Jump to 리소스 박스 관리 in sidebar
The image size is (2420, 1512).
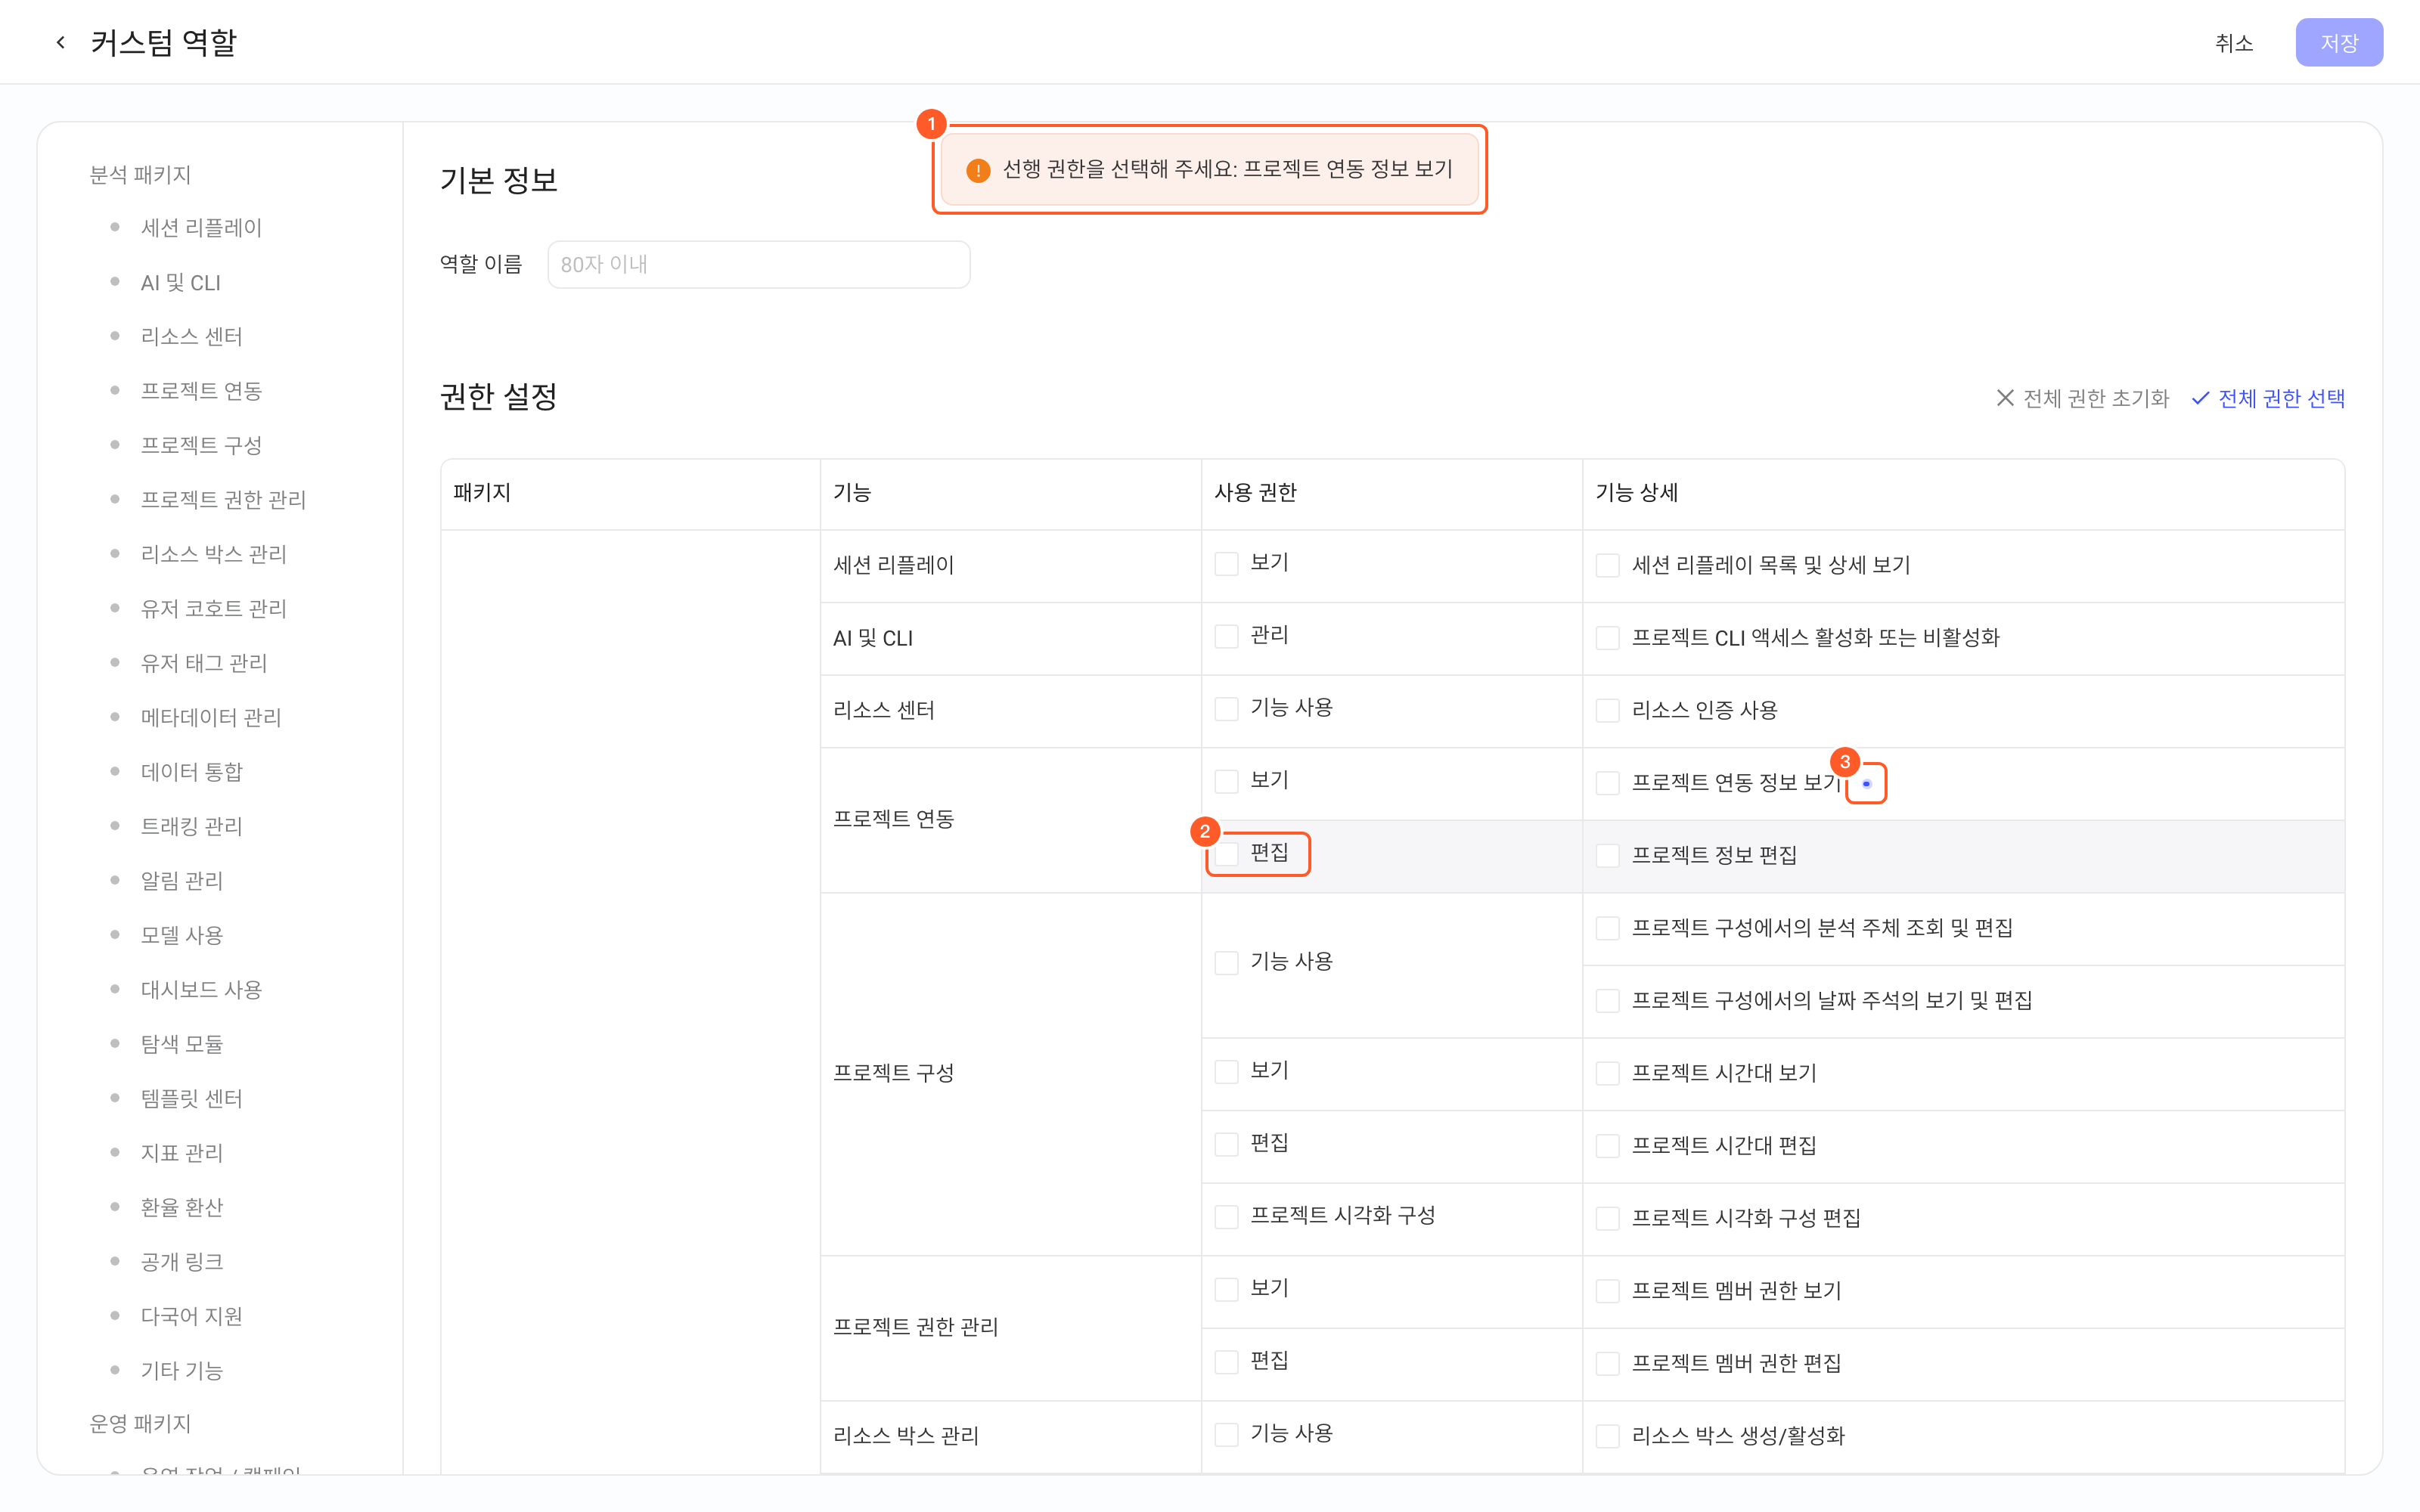pyautogui.click(x=213, y=554)
